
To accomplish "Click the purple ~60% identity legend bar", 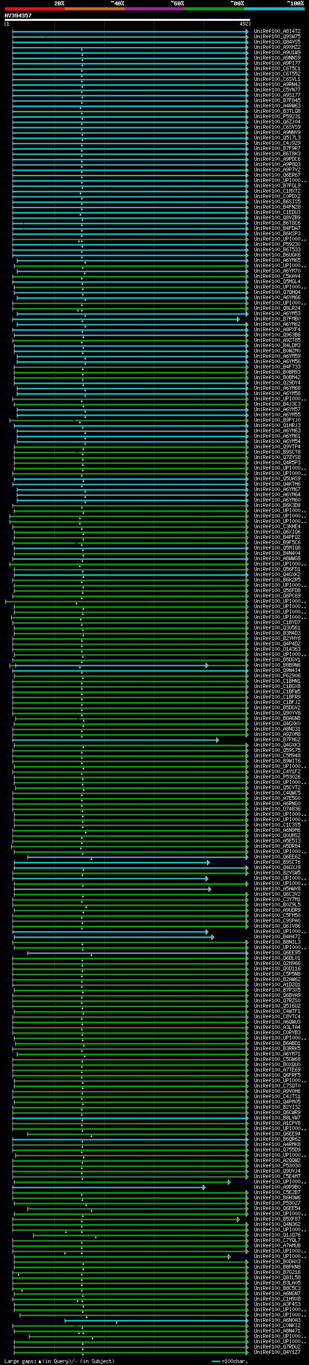I will click(154, 9).
